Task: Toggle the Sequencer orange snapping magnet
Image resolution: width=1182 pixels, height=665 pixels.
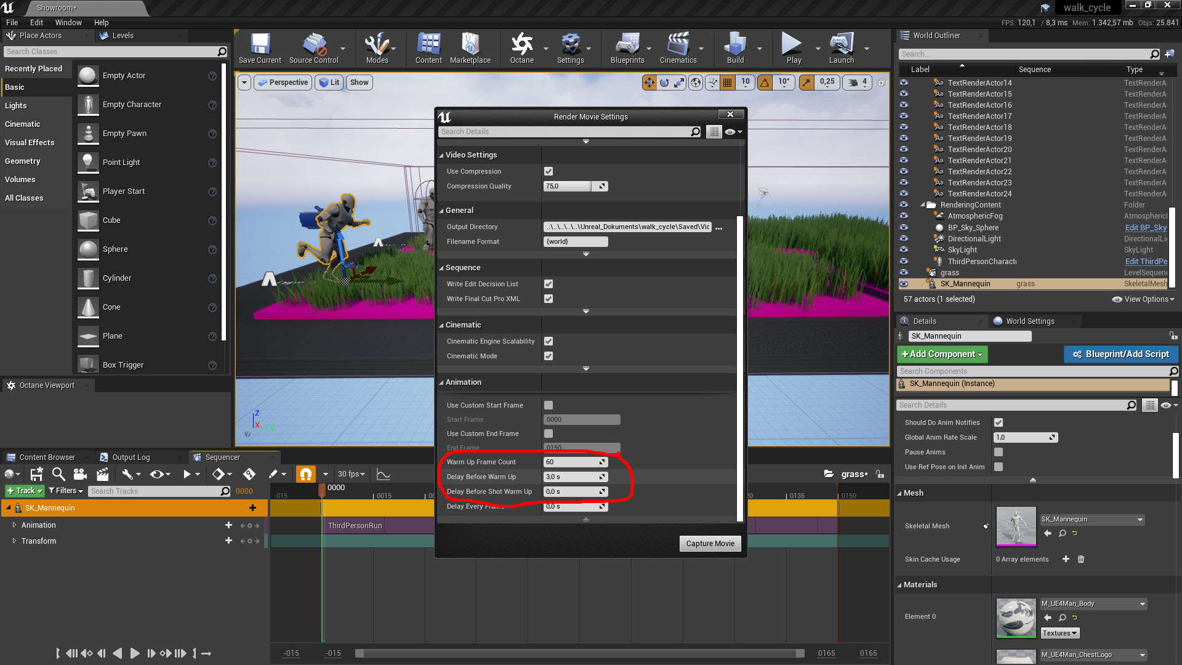Action: click(x=306, y=474)
